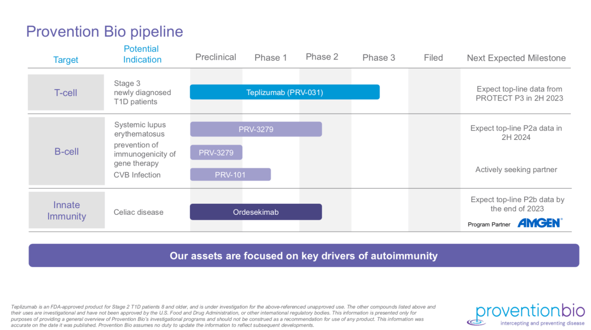Screen dimensions: 591x330
Task: Click the Phase 3 column header
Action: click(379, 58)
